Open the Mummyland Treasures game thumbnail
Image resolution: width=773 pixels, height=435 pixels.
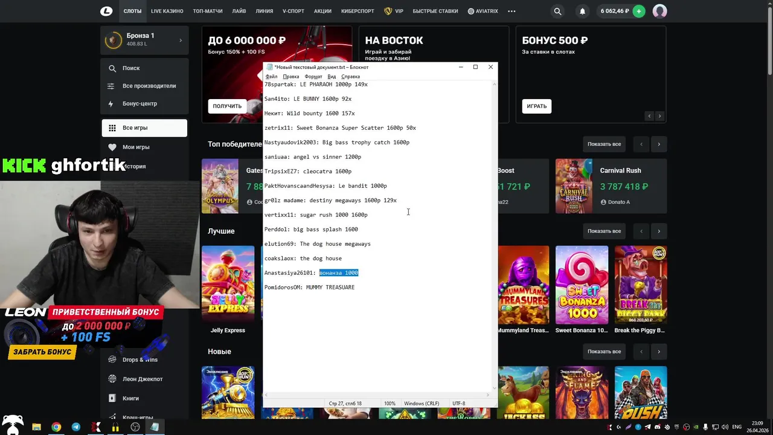click(x=523, y=285)
